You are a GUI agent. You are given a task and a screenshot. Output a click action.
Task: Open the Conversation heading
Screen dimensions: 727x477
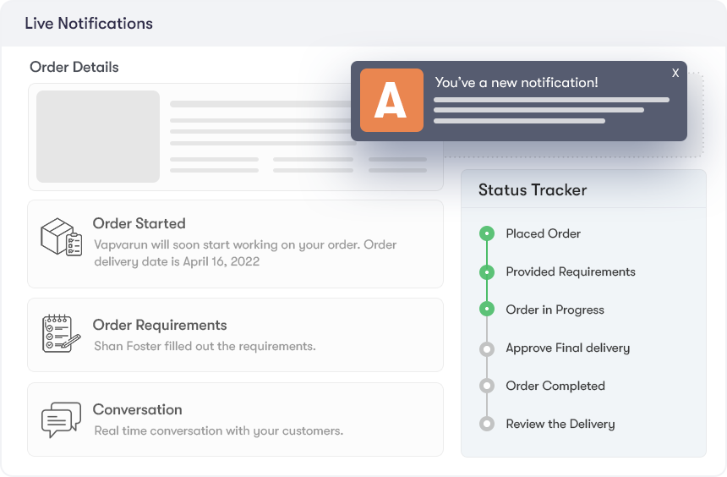(x=137, y=409)
